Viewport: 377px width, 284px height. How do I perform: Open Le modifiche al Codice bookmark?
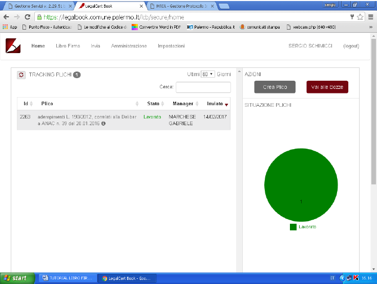click(x=102, y=27)
